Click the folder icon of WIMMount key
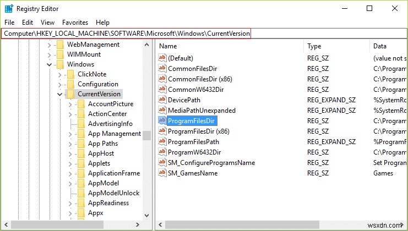The height and width of the screenshot is (231, 408). (x=61, y=54)
